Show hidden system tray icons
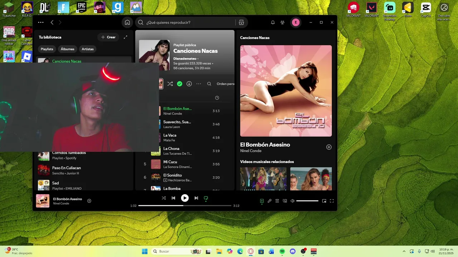This screenshot has width=458, height=257. pos(404,251)
